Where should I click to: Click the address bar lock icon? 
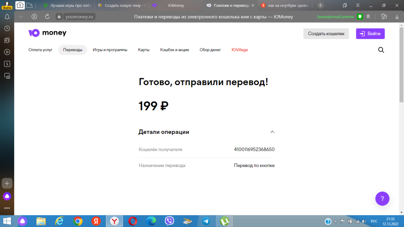click(x=59, y=17)
